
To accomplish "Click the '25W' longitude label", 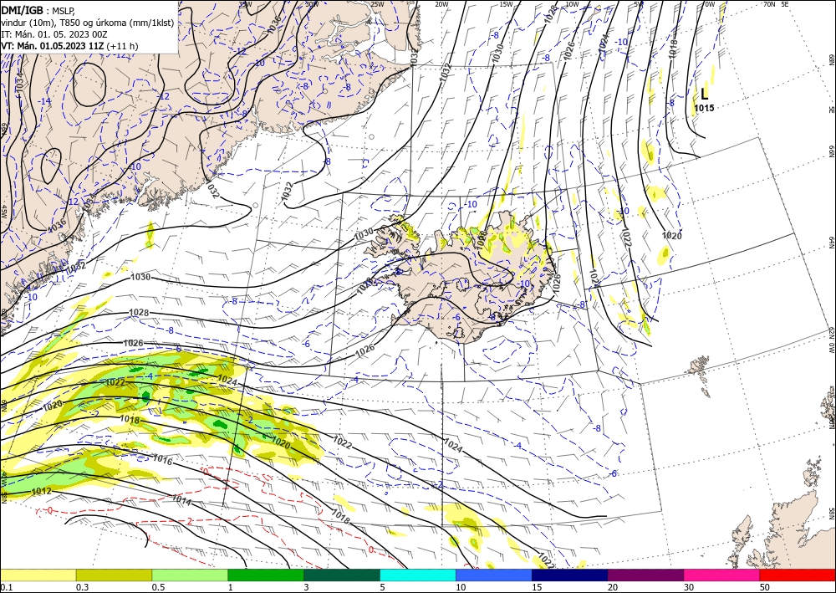I will tap(377, 4).
